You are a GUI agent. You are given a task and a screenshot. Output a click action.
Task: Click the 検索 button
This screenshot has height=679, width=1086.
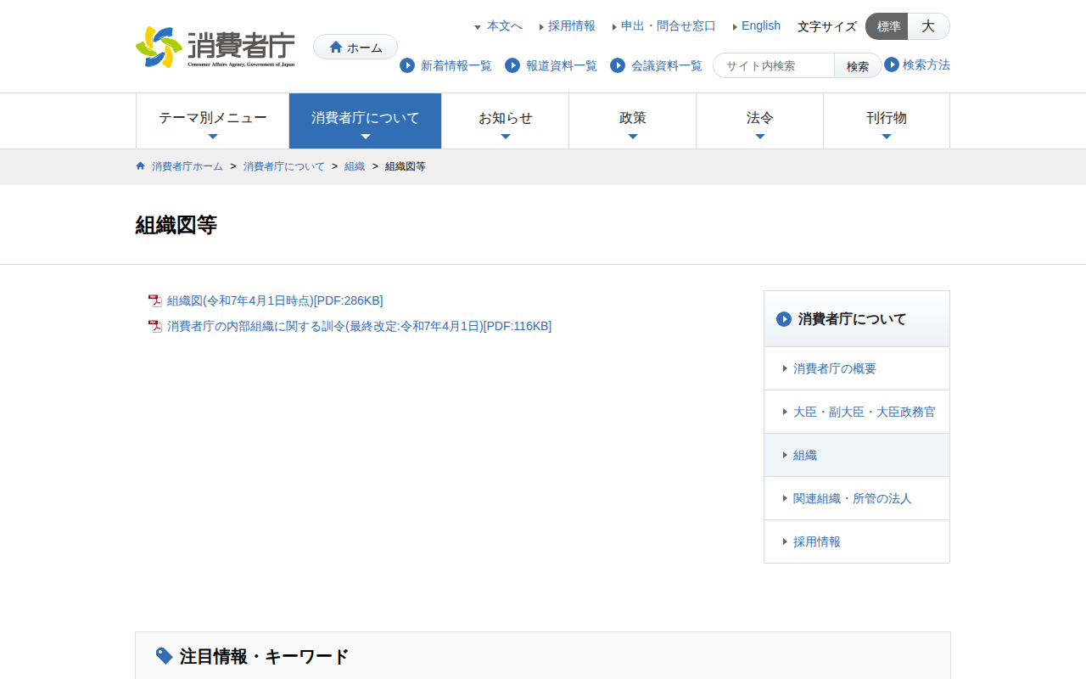coord(858,65)
